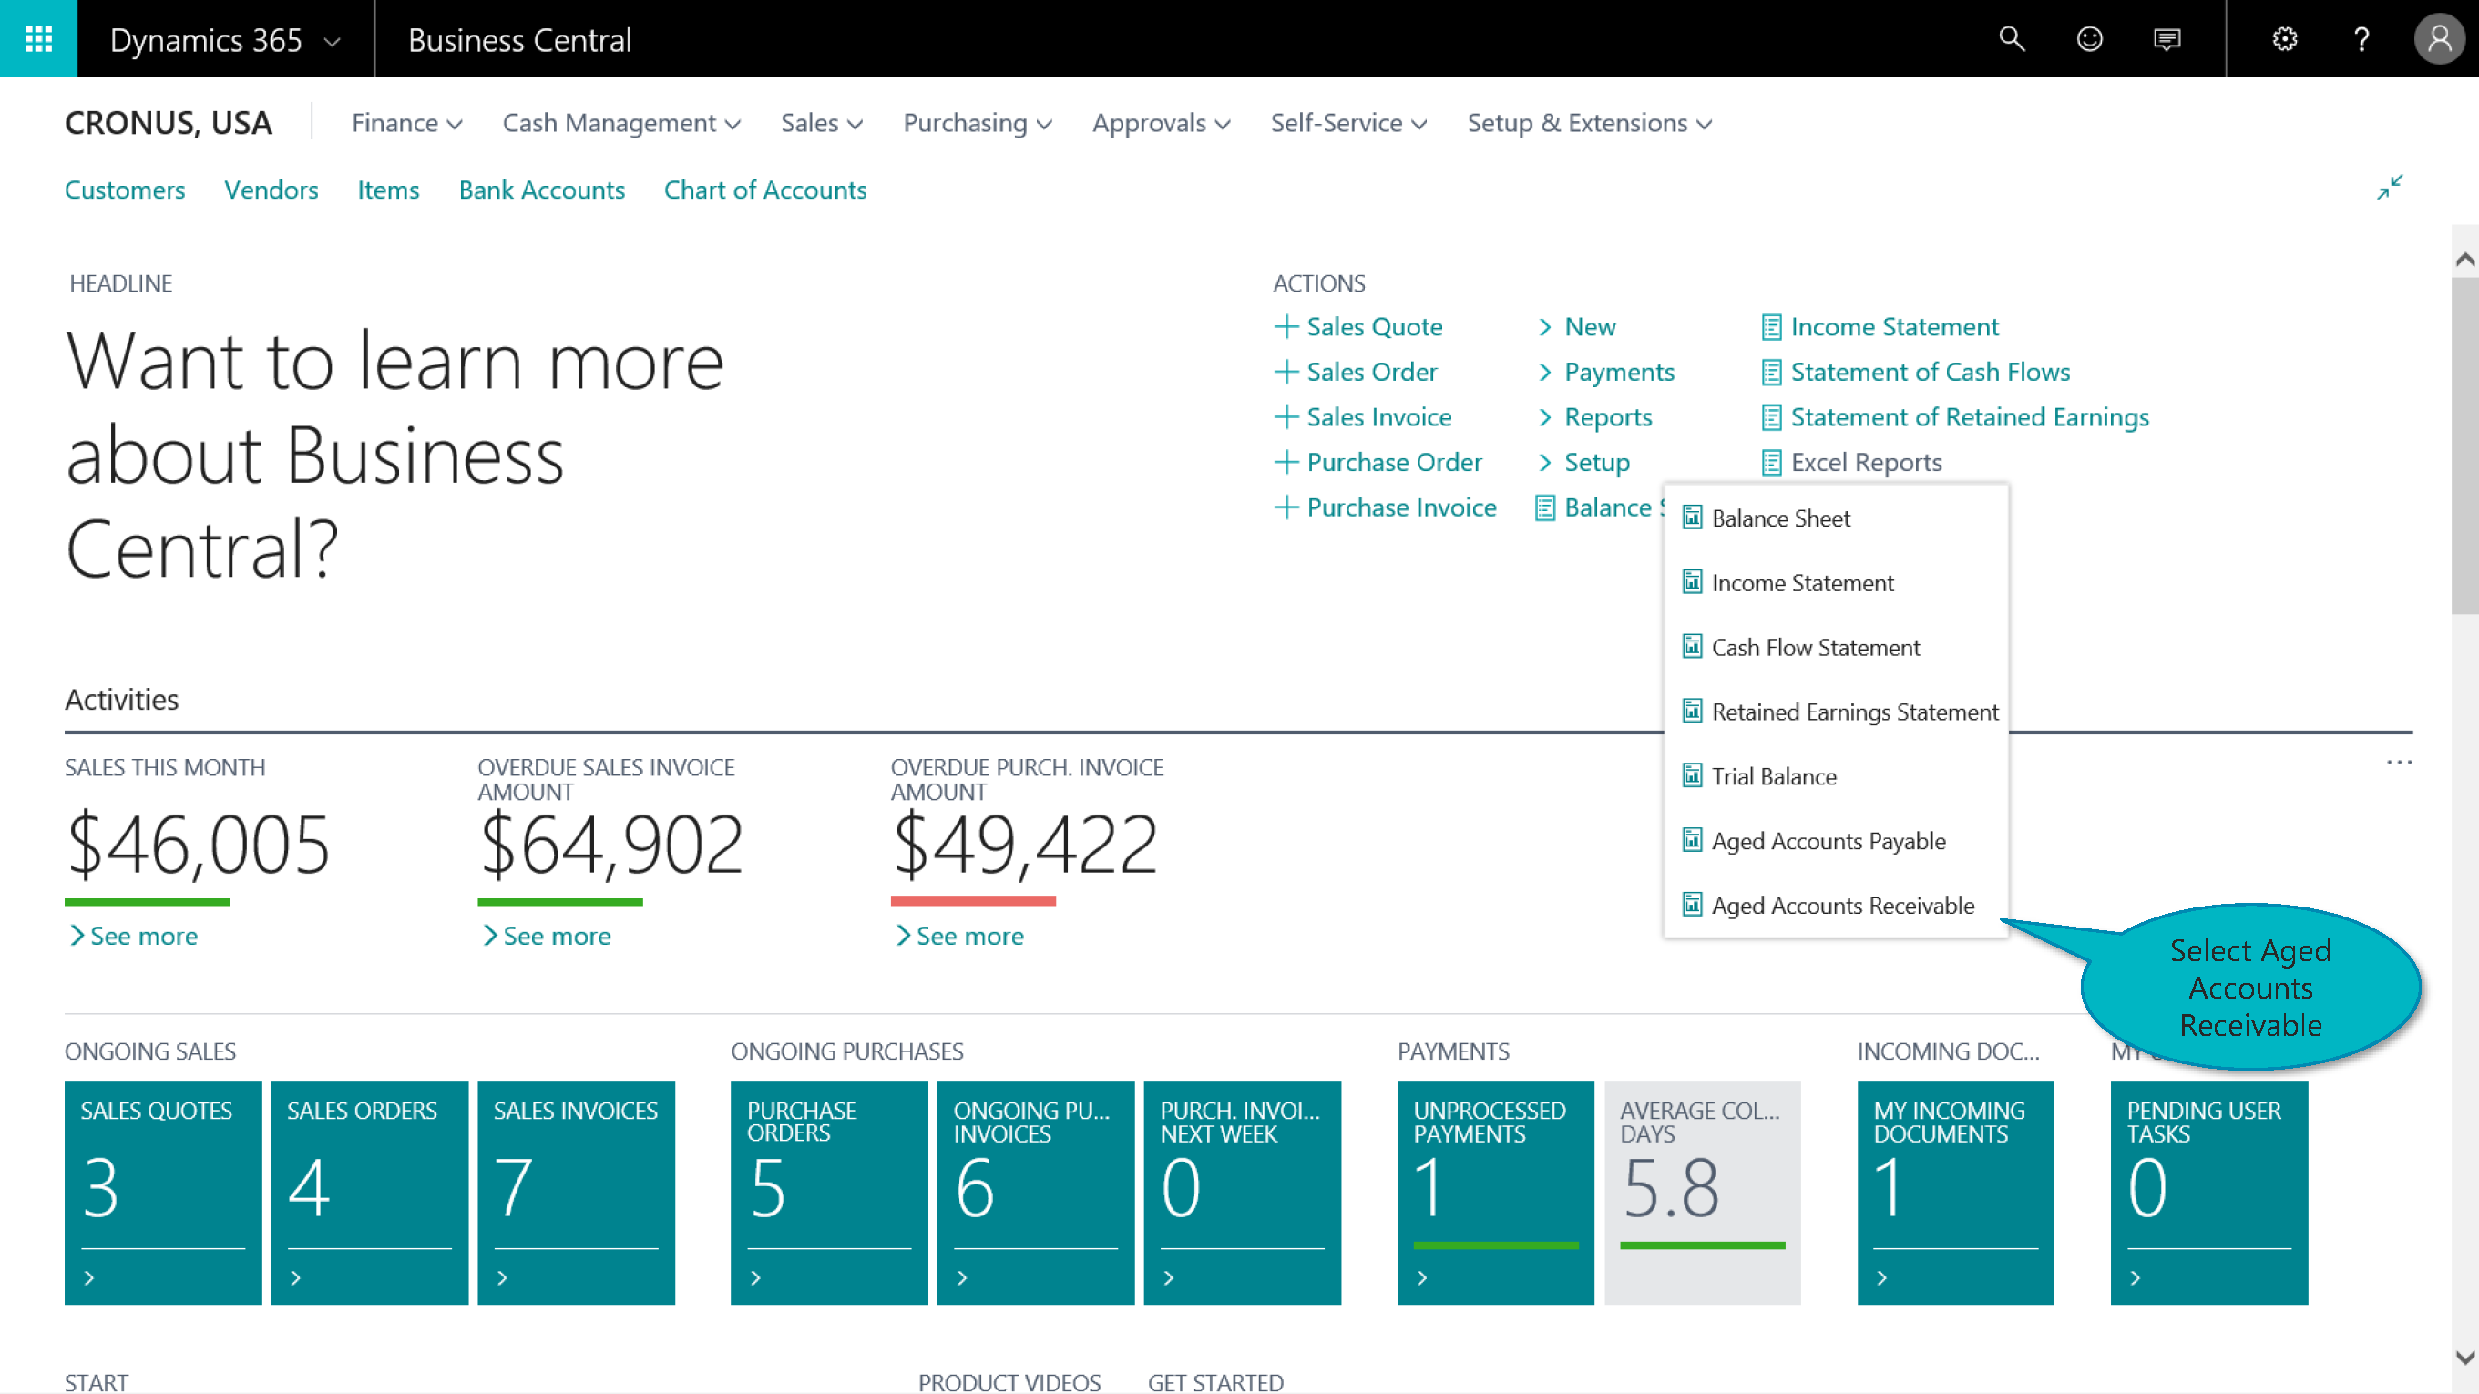Click the help question mark icon
Screen dimensions: 2479x1394
click(x=2361, y=38)
